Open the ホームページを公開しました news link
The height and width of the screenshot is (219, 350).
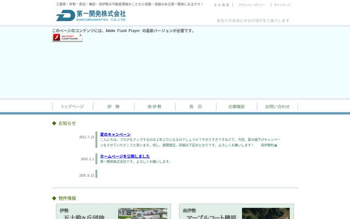click(125, 156)
